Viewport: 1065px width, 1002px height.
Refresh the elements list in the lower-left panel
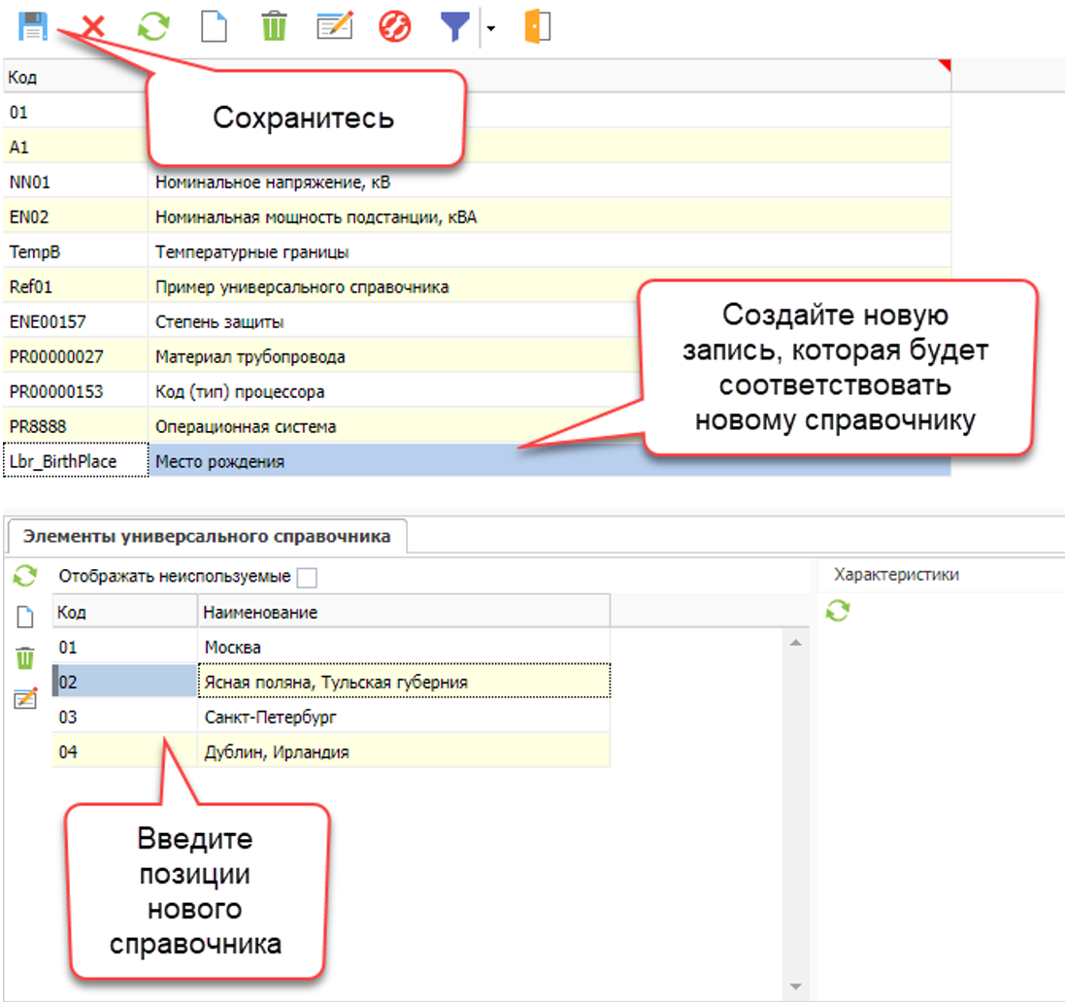(25, 577)
